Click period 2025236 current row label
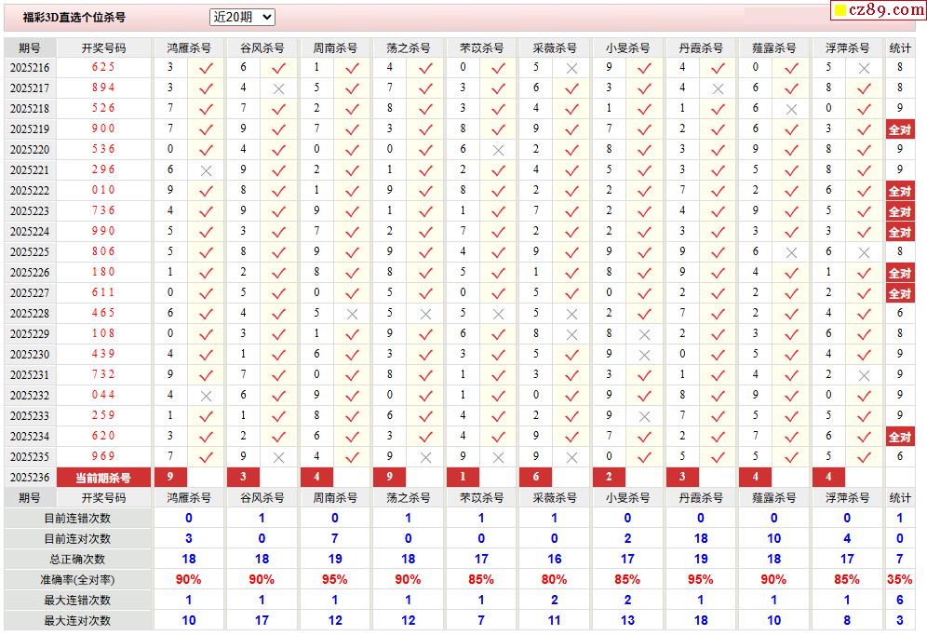The image size is (927, 635). click(30, 477)
